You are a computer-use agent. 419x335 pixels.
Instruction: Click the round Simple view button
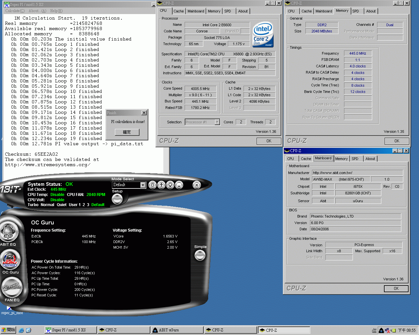(200, 255)
